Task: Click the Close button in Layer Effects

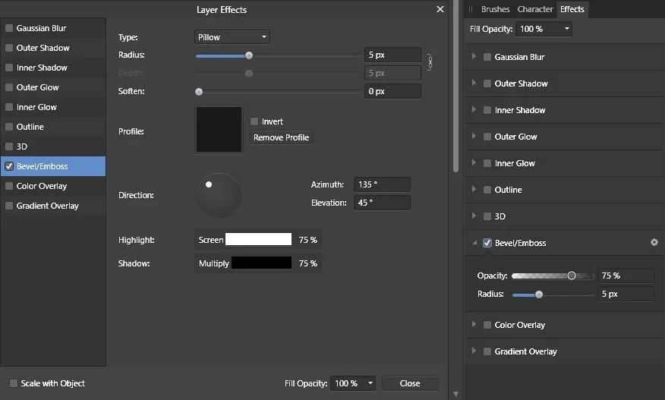Action: pos(410,383)
